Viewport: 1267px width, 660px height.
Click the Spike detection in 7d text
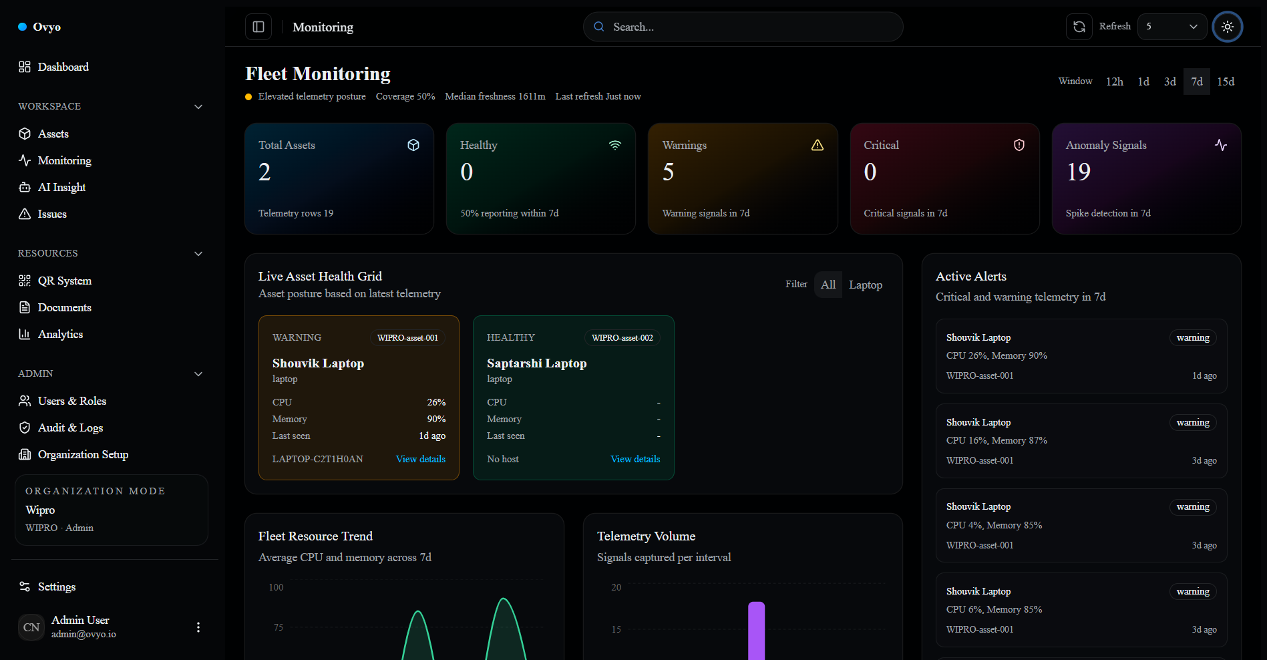pyautogui.click(x=1108, y=213)
